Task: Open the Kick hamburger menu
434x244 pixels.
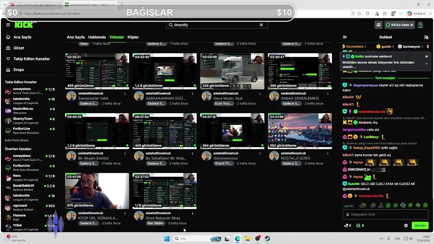Action: [8, 25]
